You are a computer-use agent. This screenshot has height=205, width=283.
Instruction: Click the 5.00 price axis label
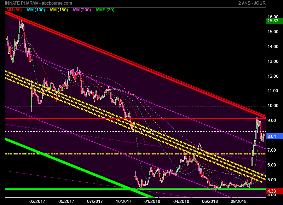point(272,180)
